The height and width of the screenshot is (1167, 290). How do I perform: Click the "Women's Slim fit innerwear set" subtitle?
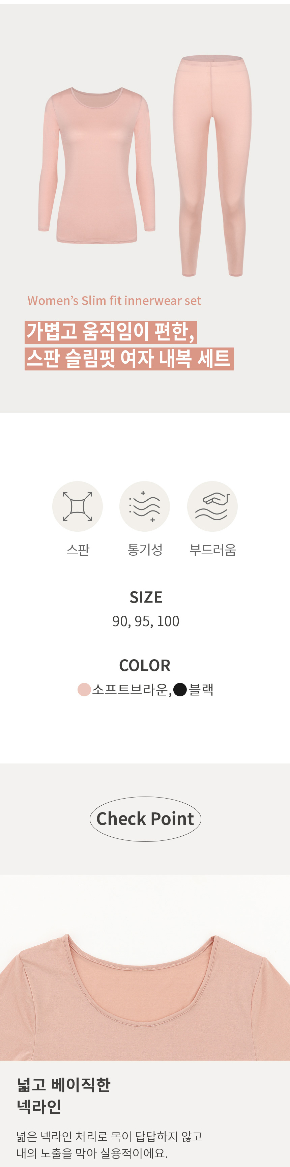coord(114,300)
